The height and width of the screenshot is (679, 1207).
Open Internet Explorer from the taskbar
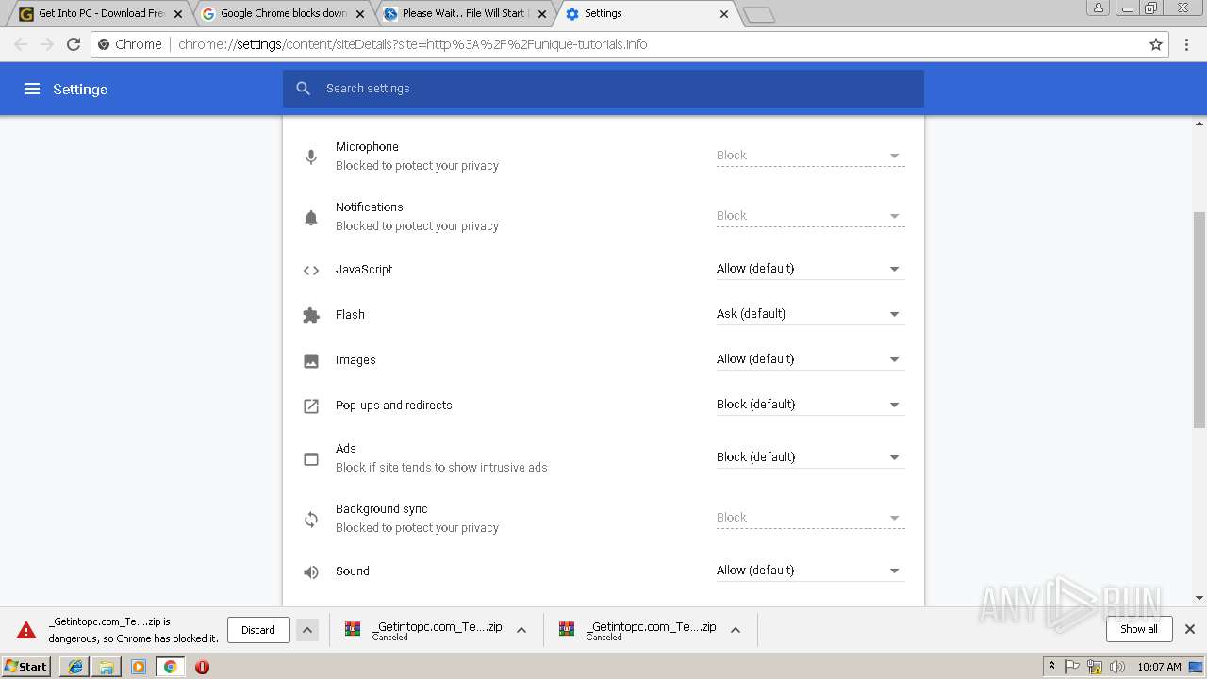point(75,667)
